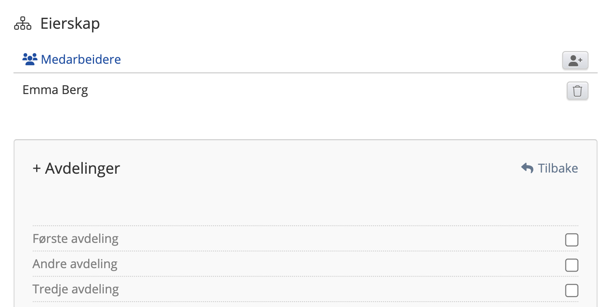Click the Medarbeidere people group icon

30,59
